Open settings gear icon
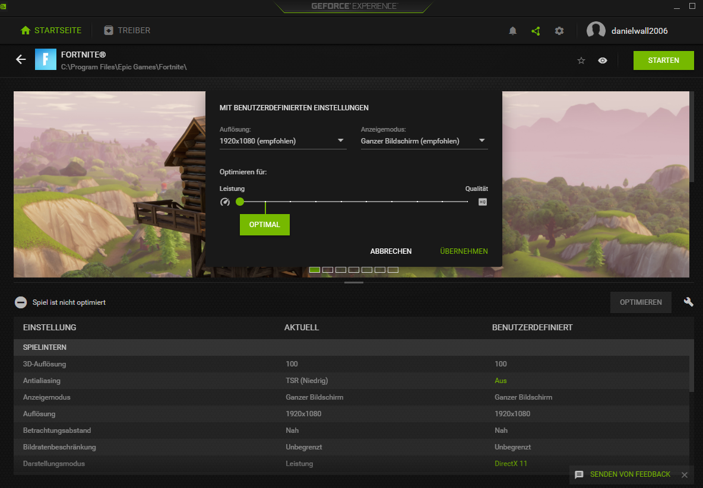 pyautogui.click(x=559, y=31)
